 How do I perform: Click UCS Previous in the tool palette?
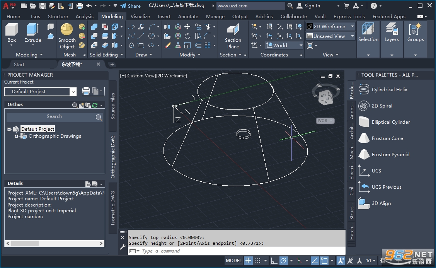click(380, 187)
